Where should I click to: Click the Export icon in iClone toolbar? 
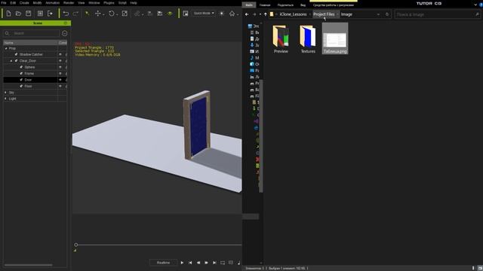tap(50, 14)
